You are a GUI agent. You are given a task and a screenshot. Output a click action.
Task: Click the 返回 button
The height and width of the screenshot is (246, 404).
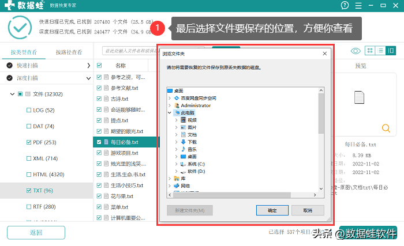36,233
